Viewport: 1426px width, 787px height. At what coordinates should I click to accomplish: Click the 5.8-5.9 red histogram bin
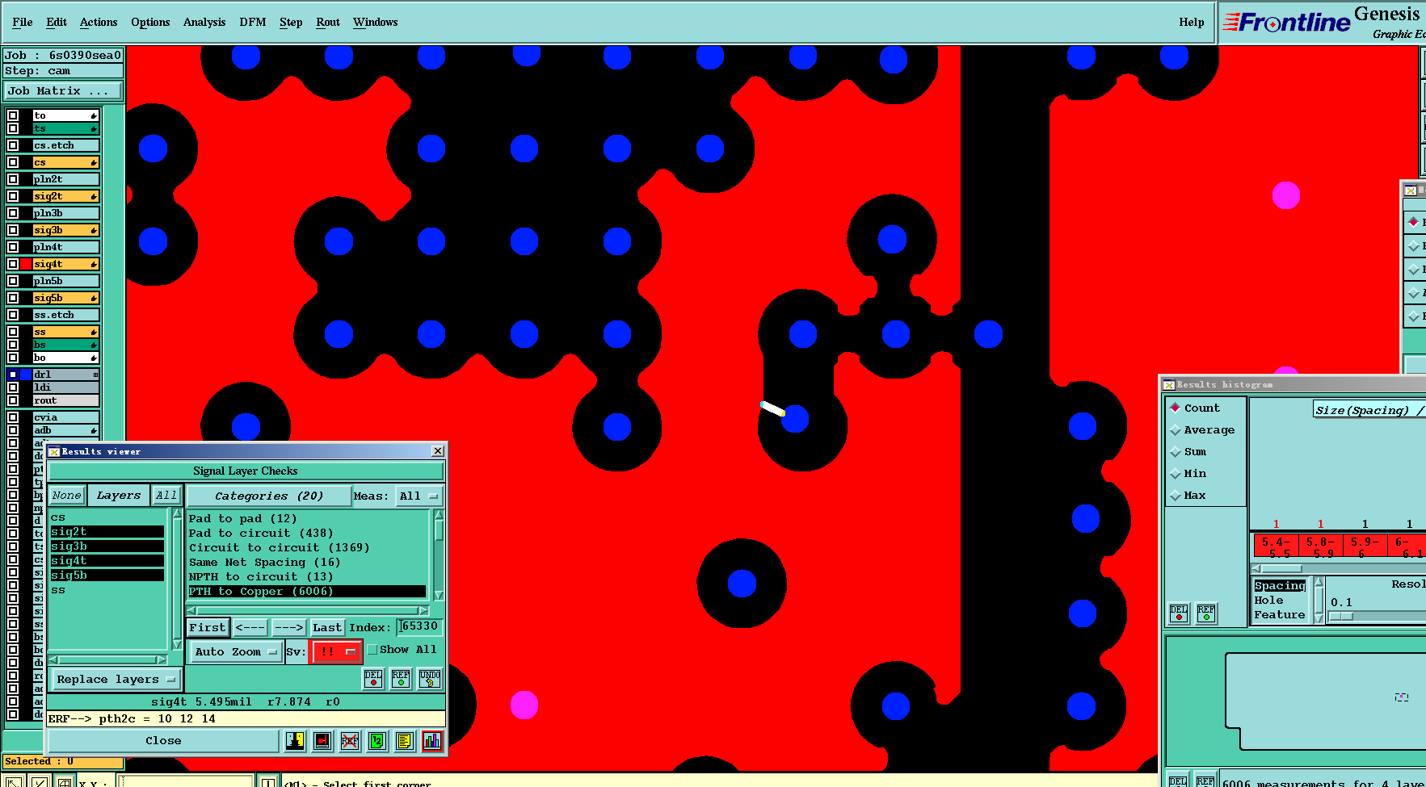1320,546
